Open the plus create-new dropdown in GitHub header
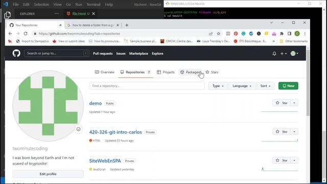The image size is (327, 184). click(283, 54)
